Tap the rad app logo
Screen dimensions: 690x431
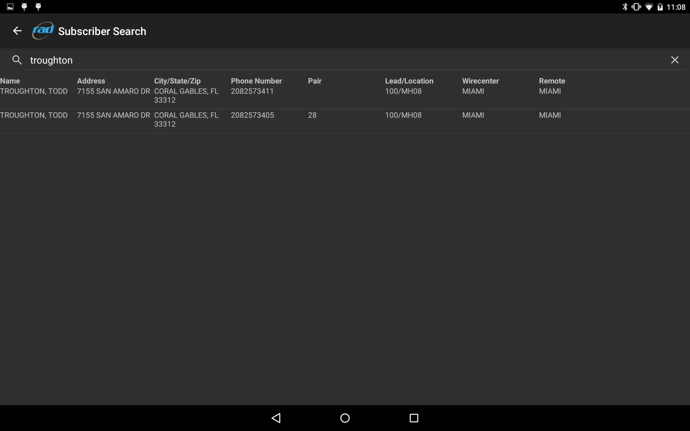click(43, 30)
